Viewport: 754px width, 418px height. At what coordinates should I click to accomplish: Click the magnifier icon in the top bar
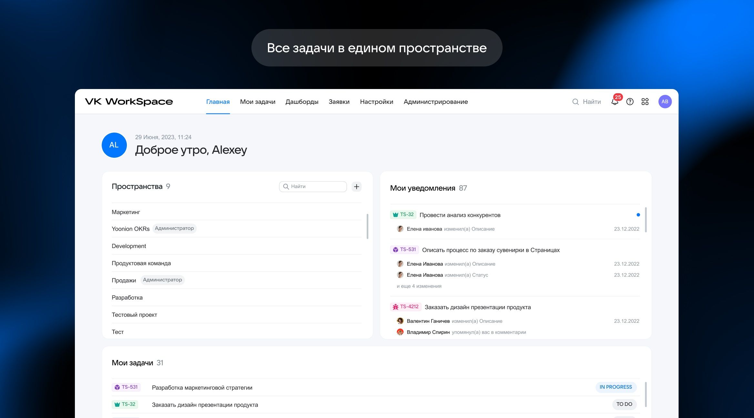(x=576, y=102)
